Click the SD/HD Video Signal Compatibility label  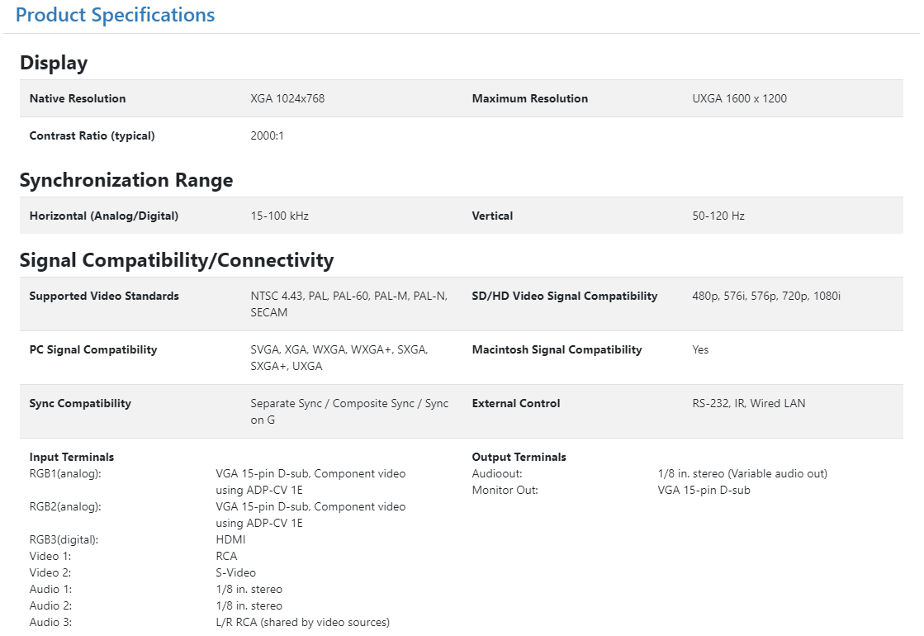pos(565,296)
